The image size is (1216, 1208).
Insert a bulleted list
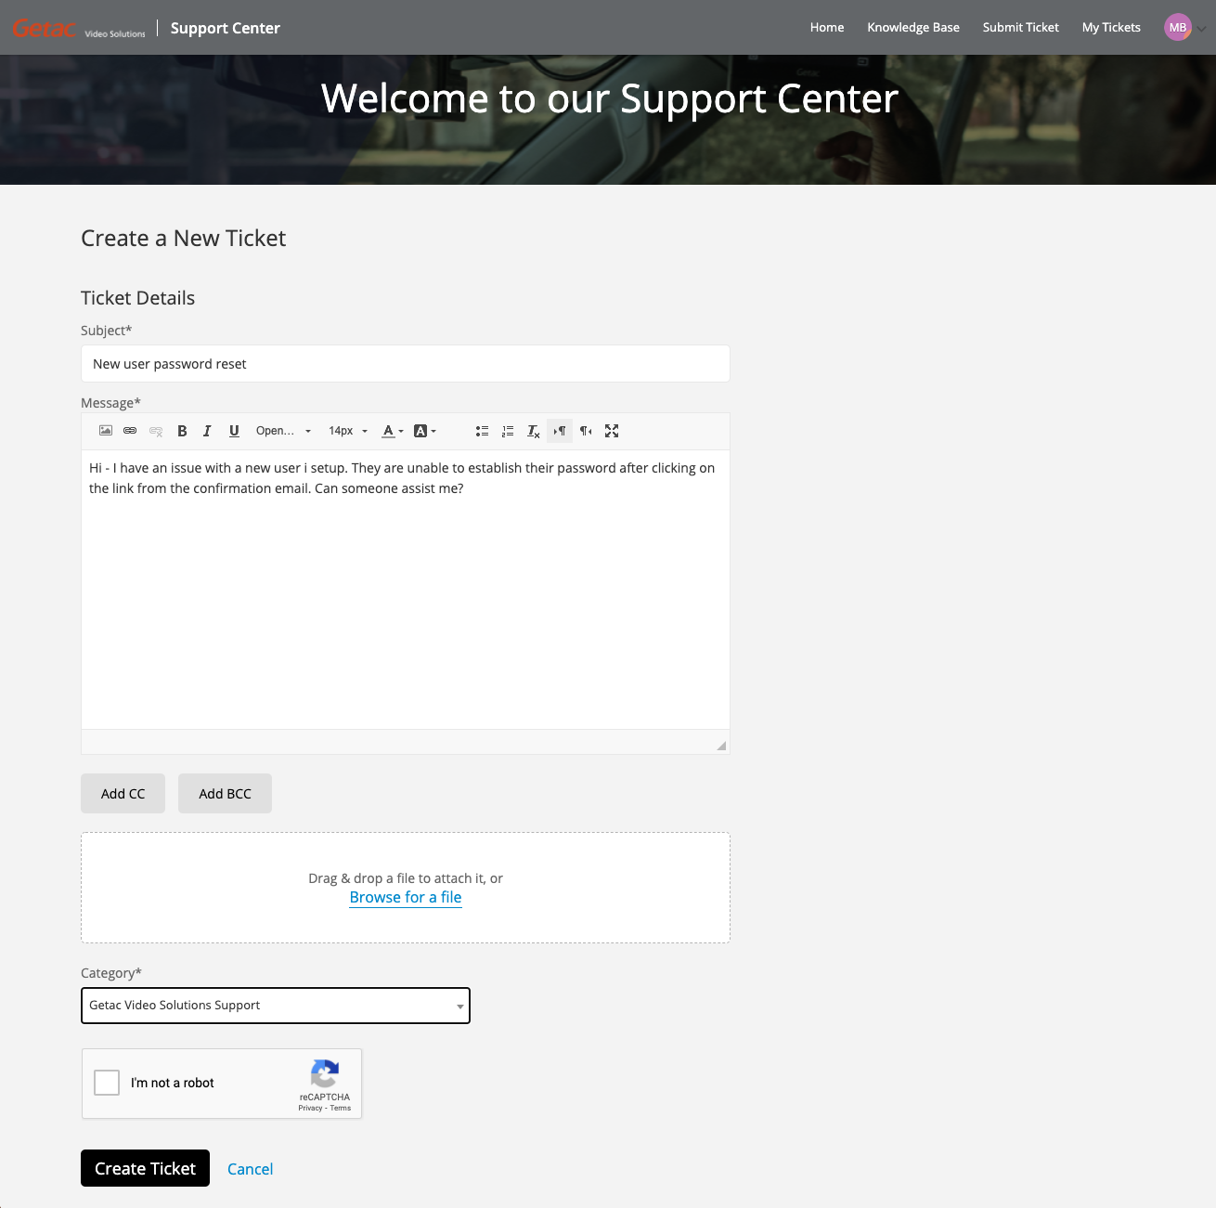[482, 431]
